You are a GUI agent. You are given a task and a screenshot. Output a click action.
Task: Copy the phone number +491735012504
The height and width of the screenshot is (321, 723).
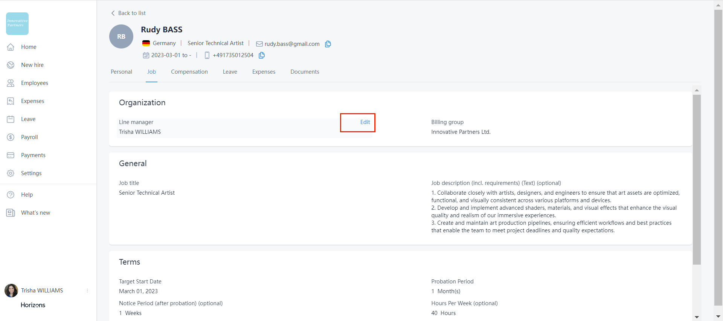coord(262,55)
